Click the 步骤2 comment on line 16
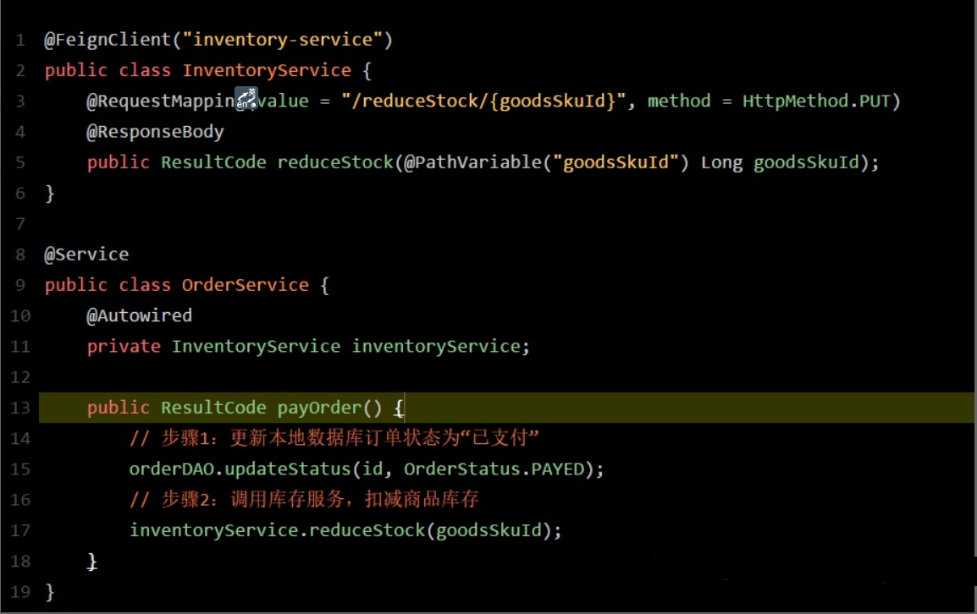 (304, 500)
